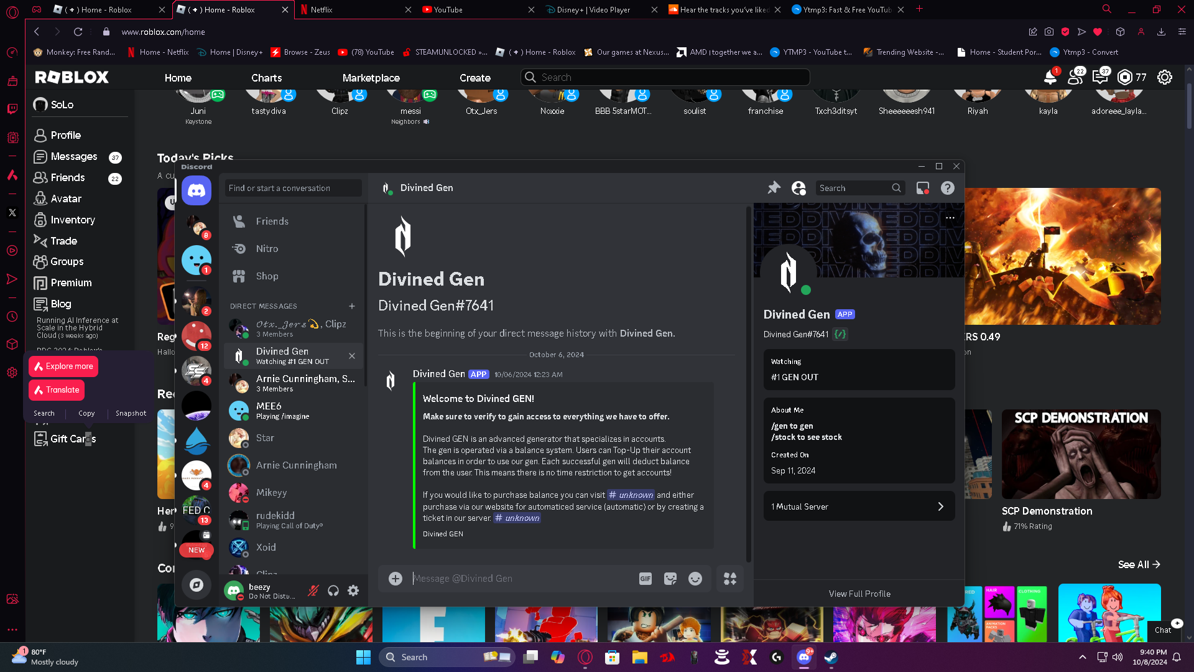This screenshot has width=1194, height=672.
Task: Click View Full Profile link
Action: pyautogui.click(x=859, y=594)
